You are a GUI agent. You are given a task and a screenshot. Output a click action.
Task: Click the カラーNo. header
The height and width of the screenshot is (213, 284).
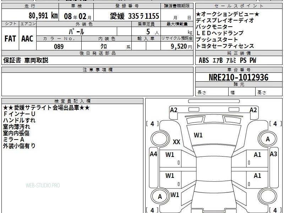click(x=59, y=38)
